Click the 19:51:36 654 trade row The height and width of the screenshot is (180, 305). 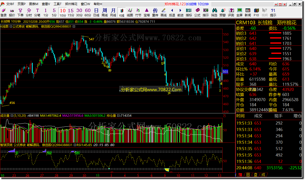[269, 162]
